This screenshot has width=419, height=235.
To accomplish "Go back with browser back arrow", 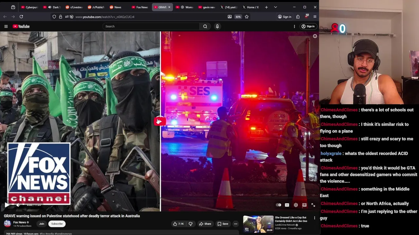I will pos(5,17).
